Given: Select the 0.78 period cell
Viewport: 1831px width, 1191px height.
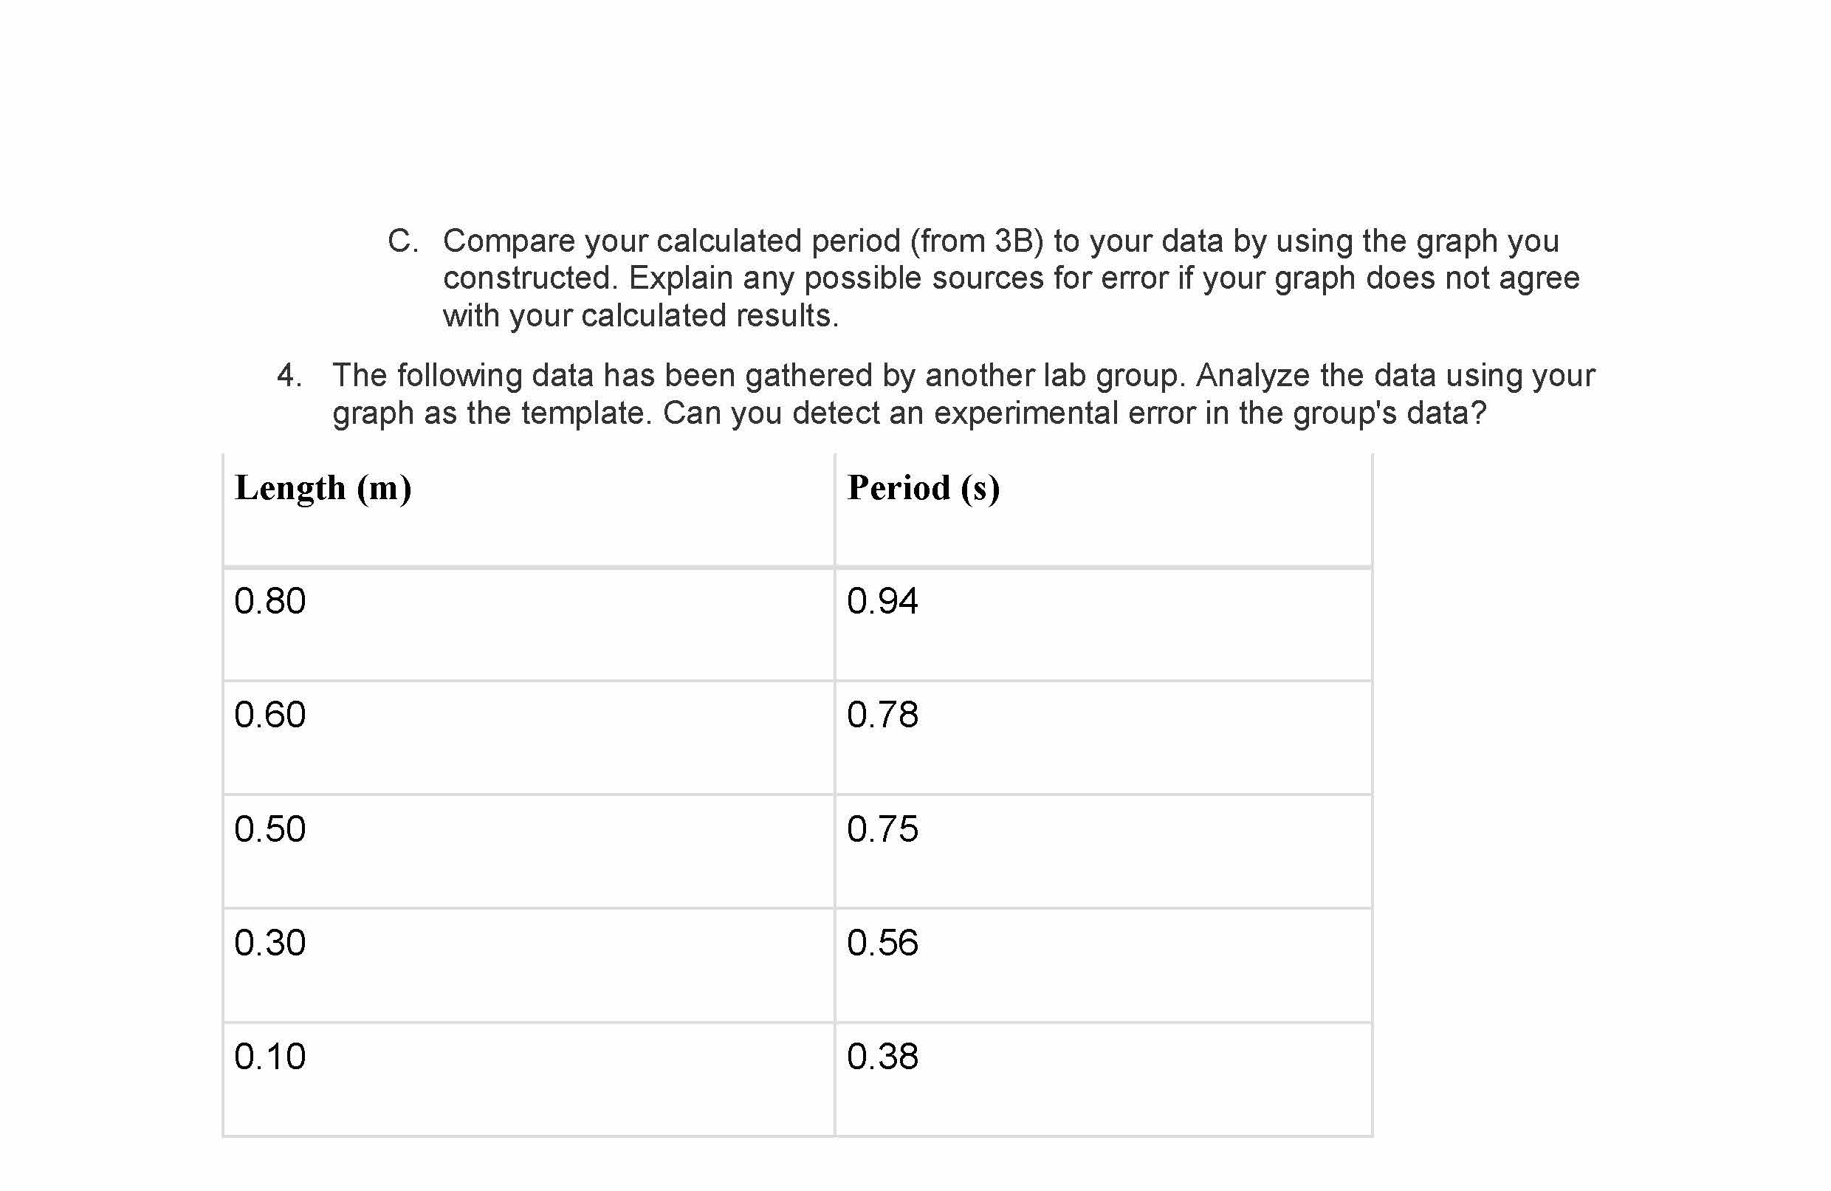Looking at the screenshot, I should 882,715.
